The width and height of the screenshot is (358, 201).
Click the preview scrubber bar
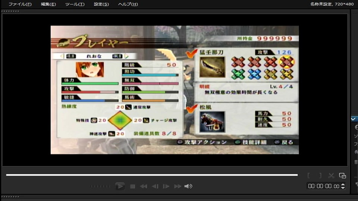click(152, 175)
